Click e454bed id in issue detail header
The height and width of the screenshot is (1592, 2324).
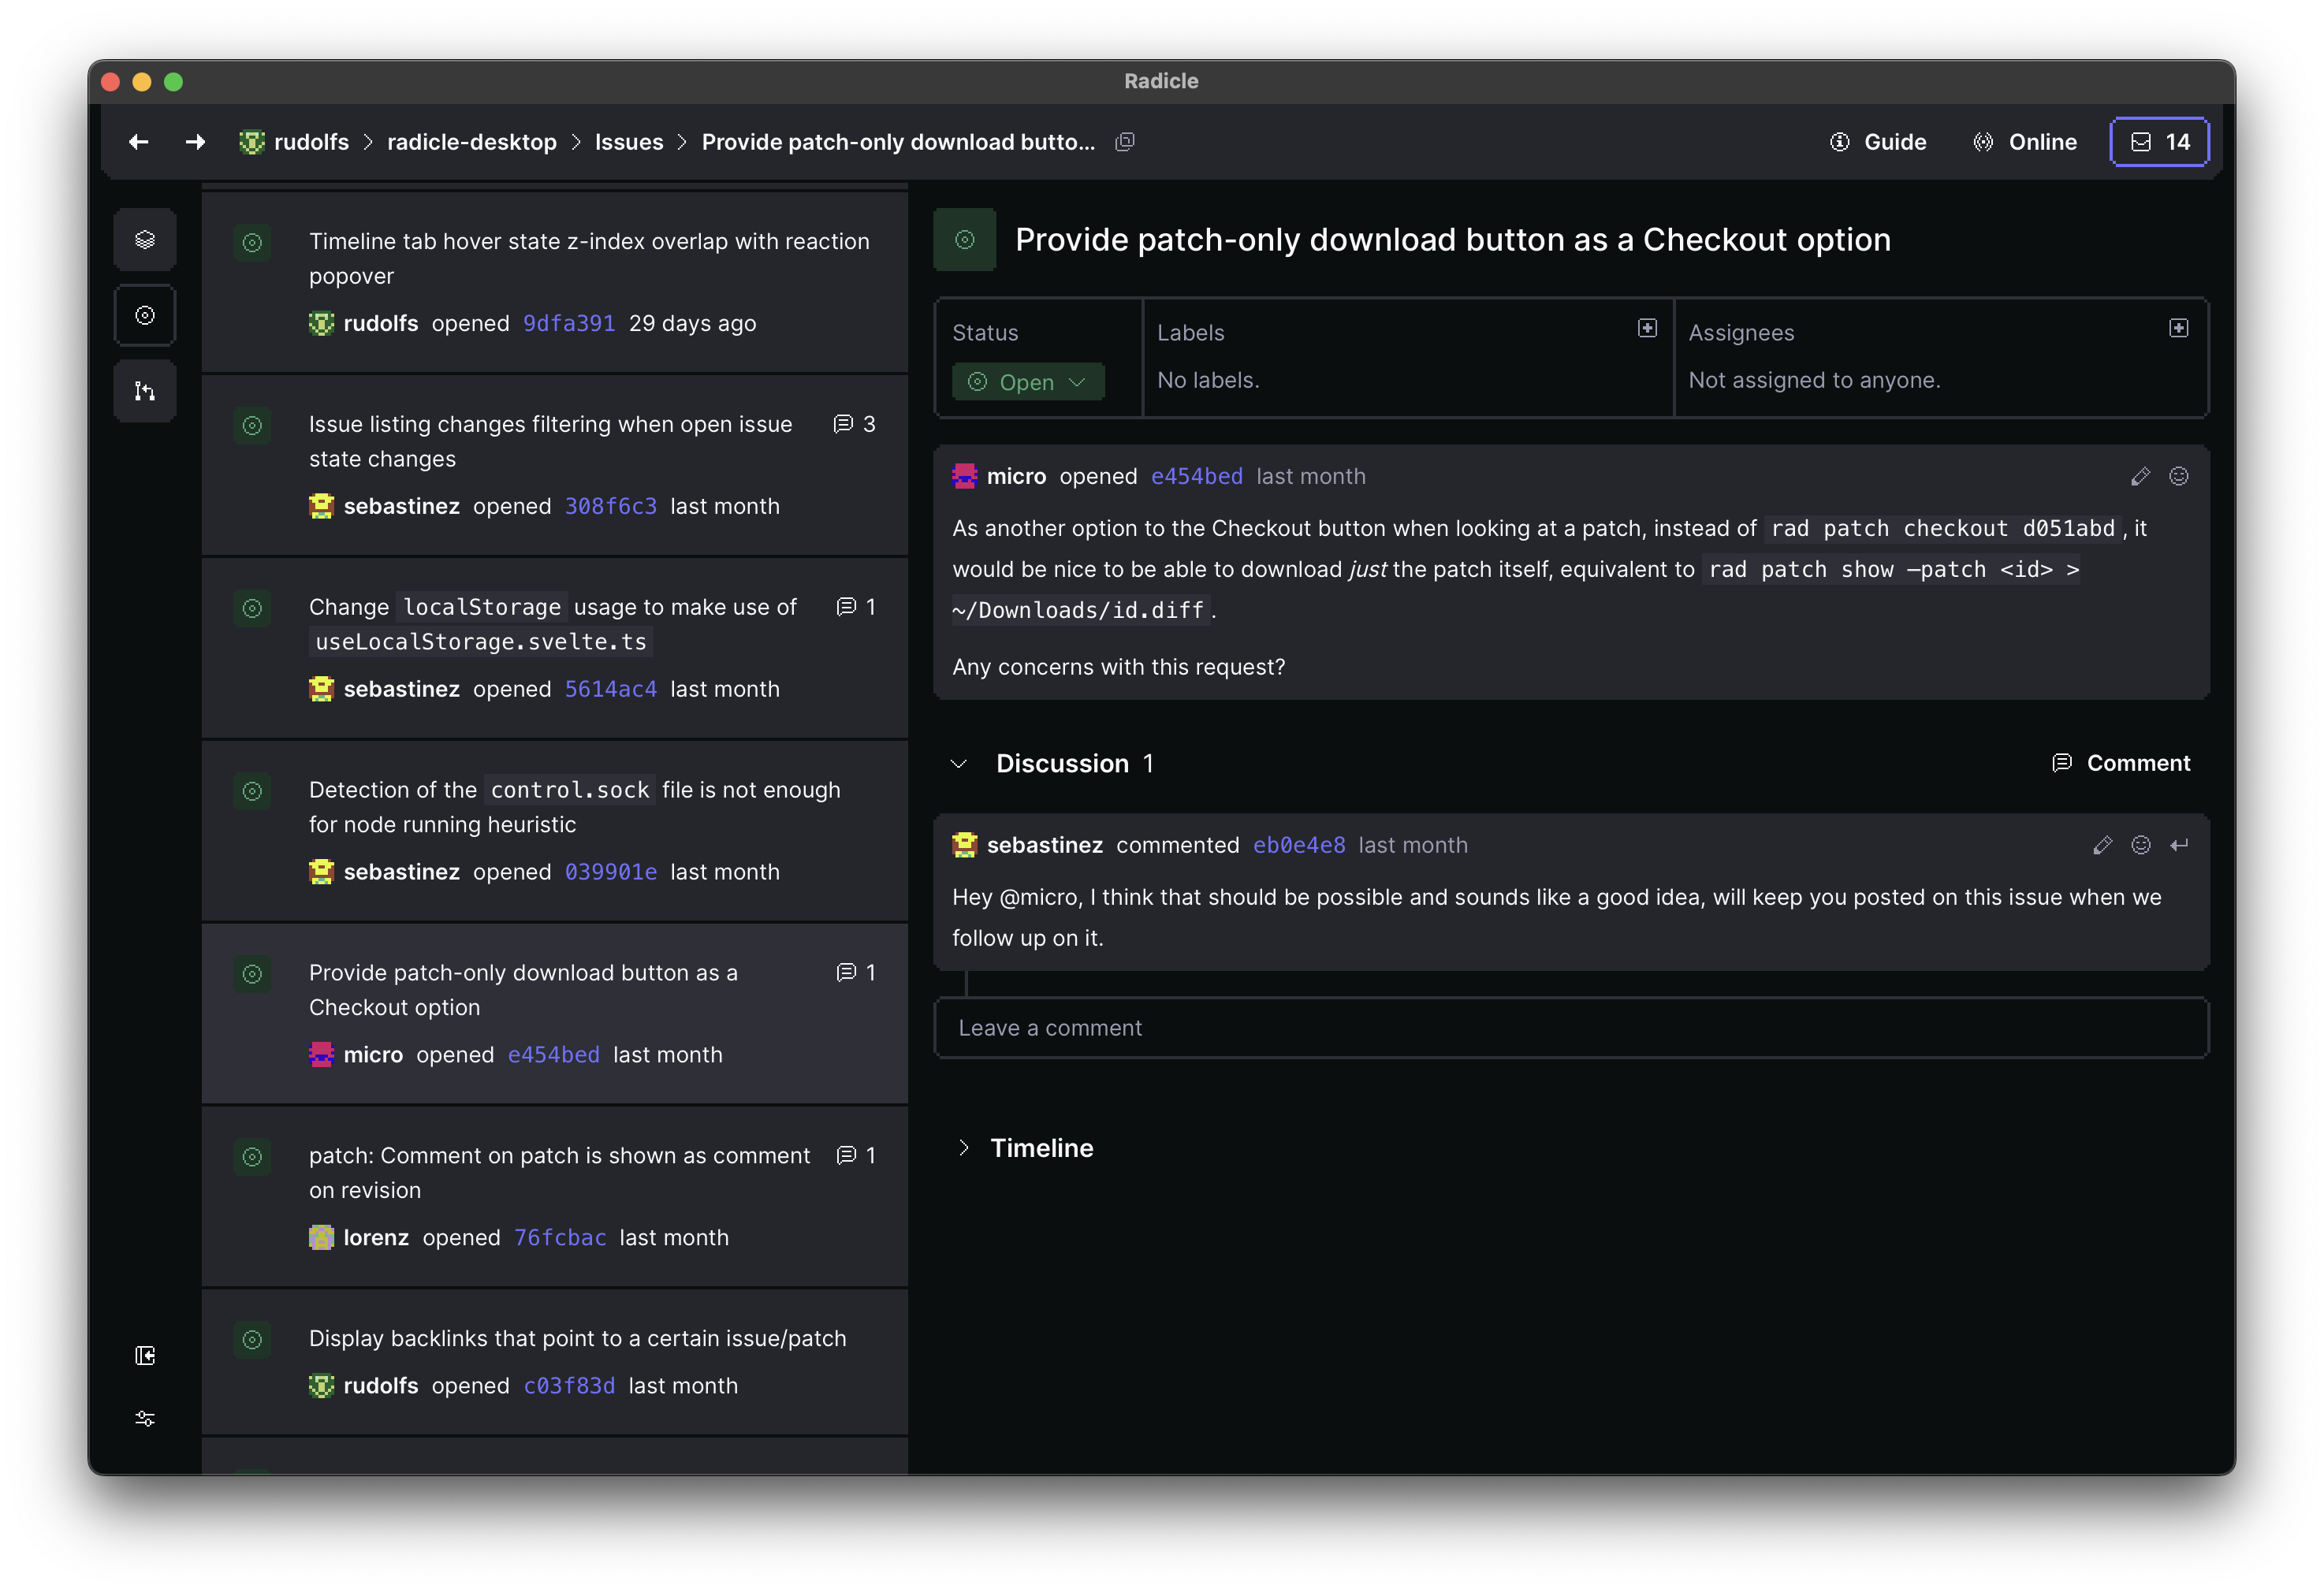(1197, 476)
